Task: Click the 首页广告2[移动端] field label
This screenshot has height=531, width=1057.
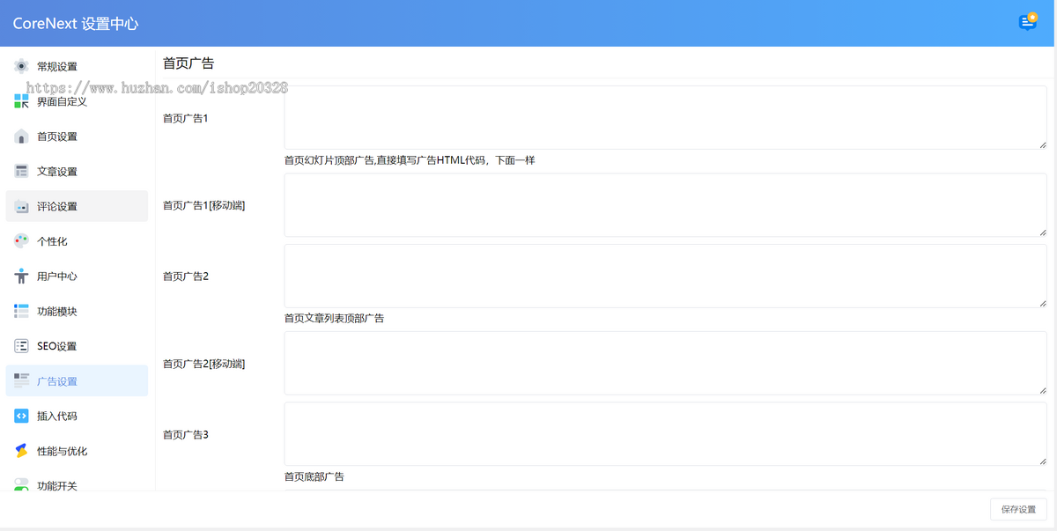Action: [x=204, y=364]
